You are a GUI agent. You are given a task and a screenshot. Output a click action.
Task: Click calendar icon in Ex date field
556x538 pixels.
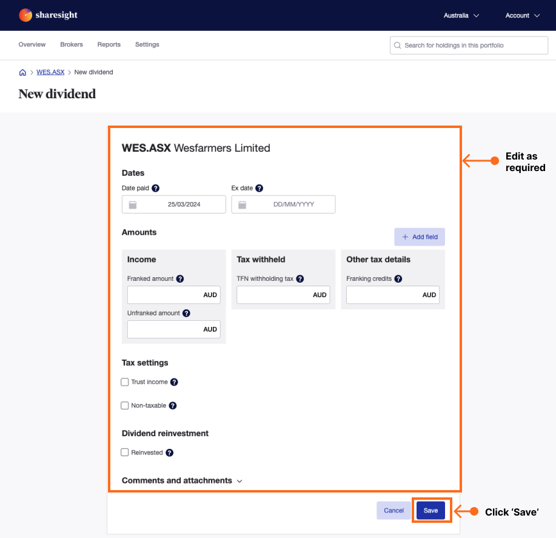(x=242, y=204)
